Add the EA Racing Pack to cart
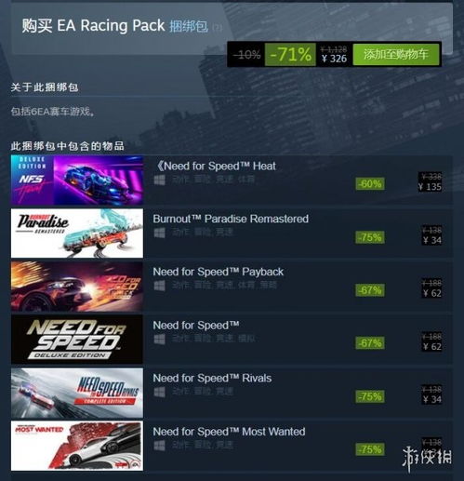464x481 pixels. tap(396, 54)
